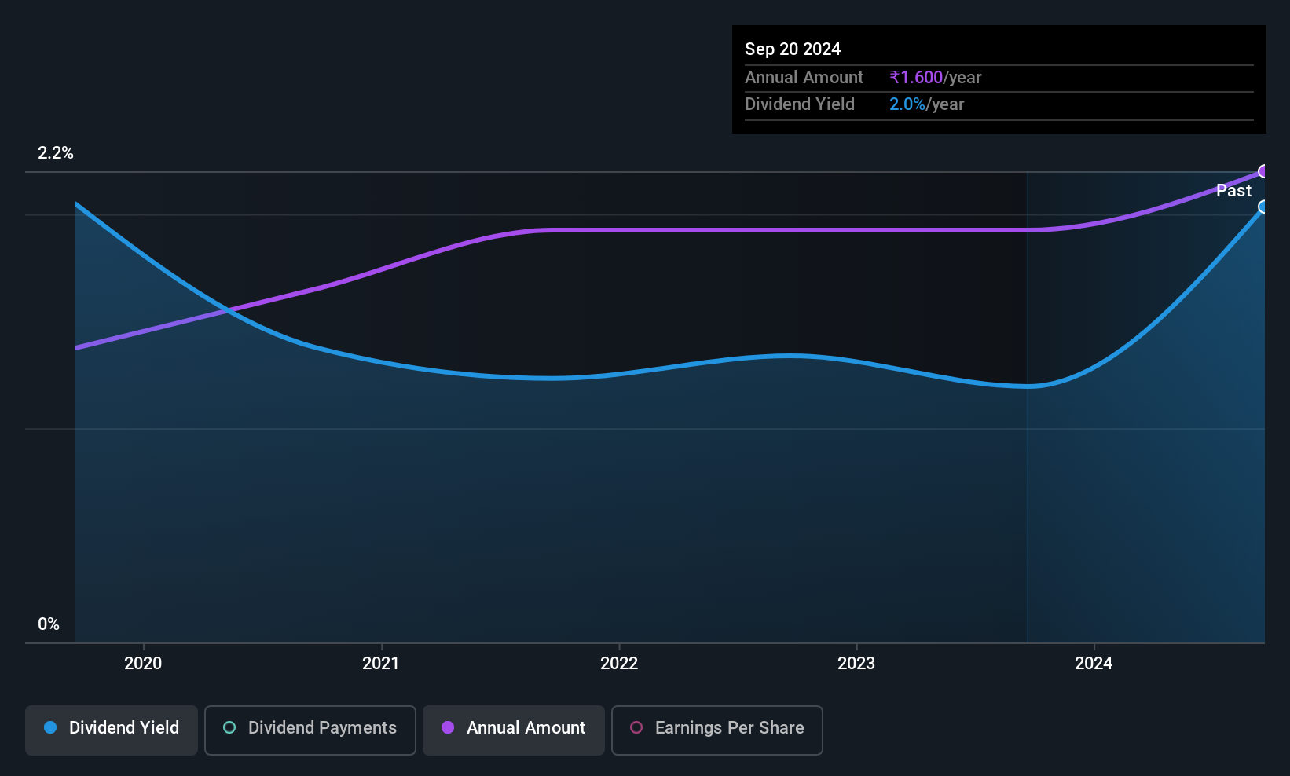Click the 2020 x-axis label
1290x776 pixels.
click(x=143, y=664)
